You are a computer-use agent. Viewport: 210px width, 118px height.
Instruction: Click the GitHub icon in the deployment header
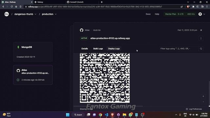pos(82,30)
